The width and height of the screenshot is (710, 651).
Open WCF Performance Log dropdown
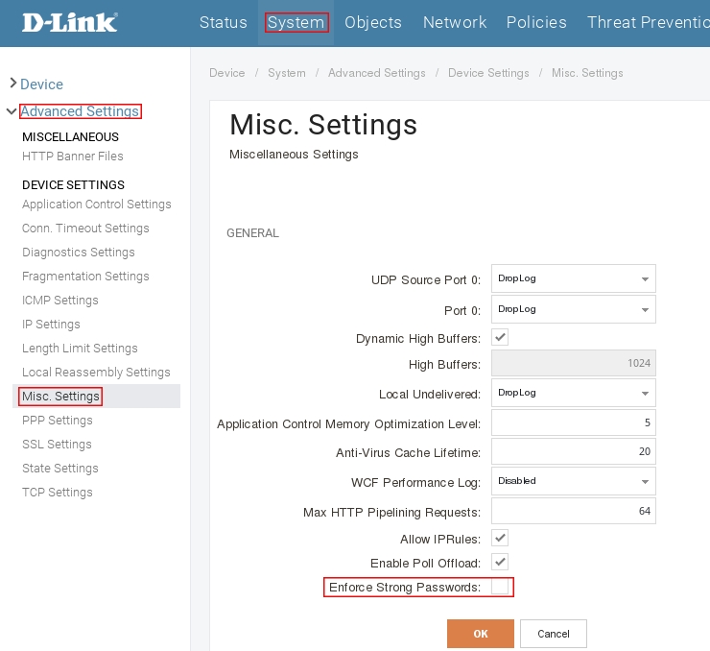click(573, 480)
